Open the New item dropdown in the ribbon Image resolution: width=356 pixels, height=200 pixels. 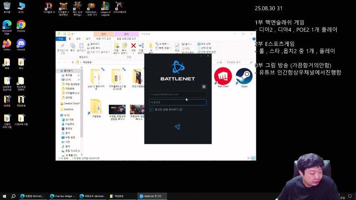[x=162, y=44]
